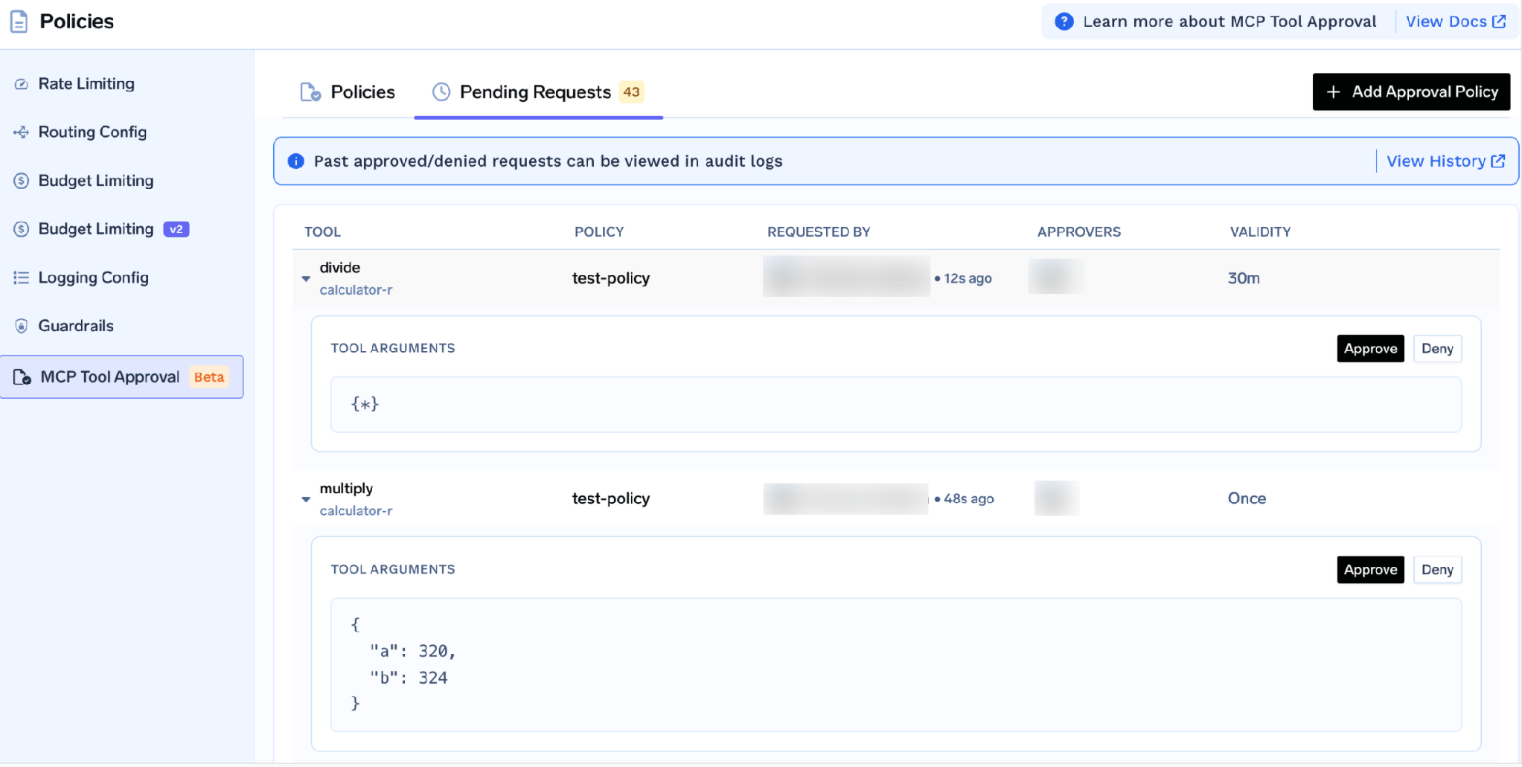Click the Beta badge in sidebar

[x=209, y=377]
